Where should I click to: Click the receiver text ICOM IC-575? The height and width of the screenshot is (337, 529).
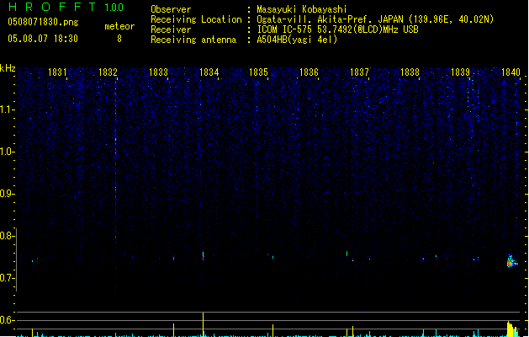click(286, 29)
